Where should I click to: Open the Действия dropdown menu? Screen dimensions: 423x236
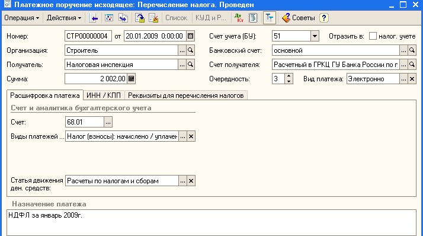(64, 18)
